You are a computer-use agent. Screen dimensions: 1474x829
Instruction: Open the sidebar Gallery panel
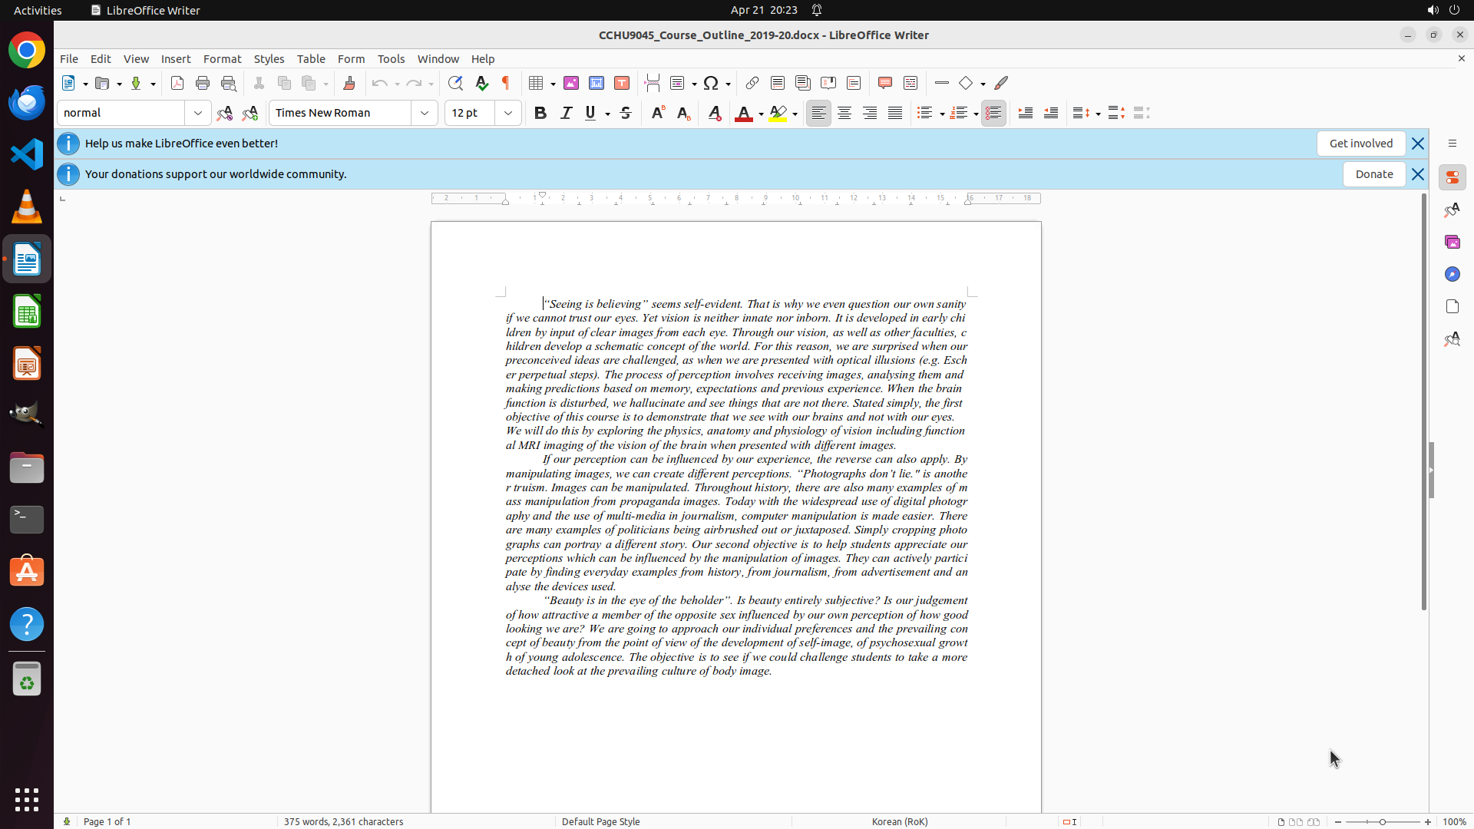(x=1452, y=242)
